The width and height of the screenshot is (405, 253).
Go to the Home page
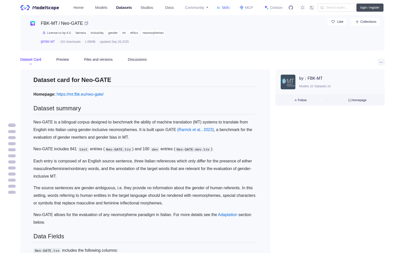pos(78,8)
